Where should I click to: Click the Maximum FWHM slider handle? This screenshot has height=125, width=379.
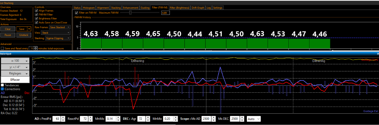point(130,13)
